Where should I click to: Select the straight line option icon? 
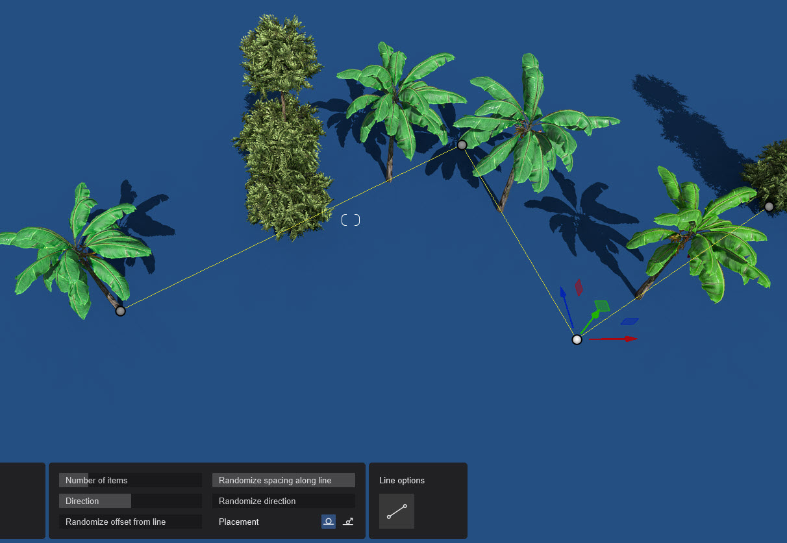(396, 511)
